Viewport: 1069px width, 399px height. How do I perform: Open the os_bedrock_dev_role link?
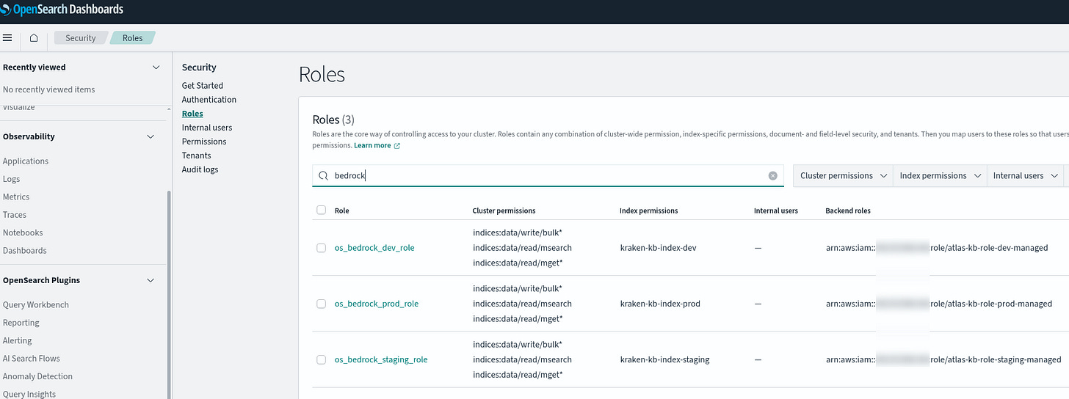[x=374, y=248]
